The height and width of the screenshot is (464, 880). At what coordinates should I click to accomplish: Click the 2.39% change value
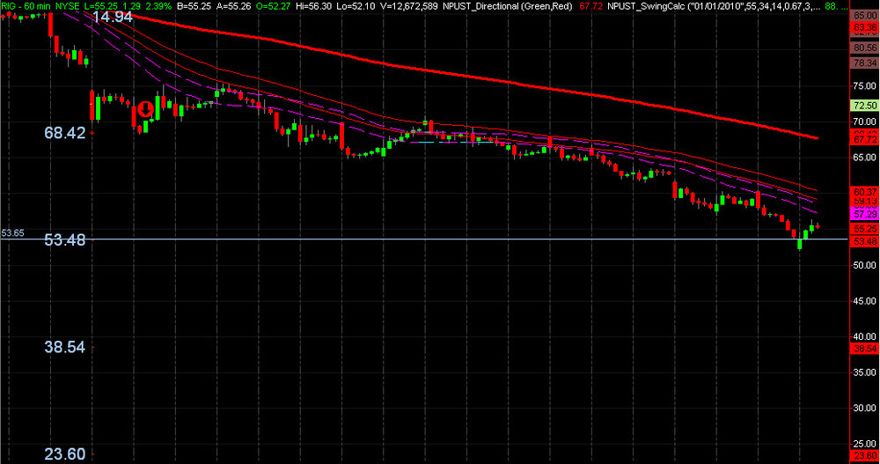tap(158, 6)
